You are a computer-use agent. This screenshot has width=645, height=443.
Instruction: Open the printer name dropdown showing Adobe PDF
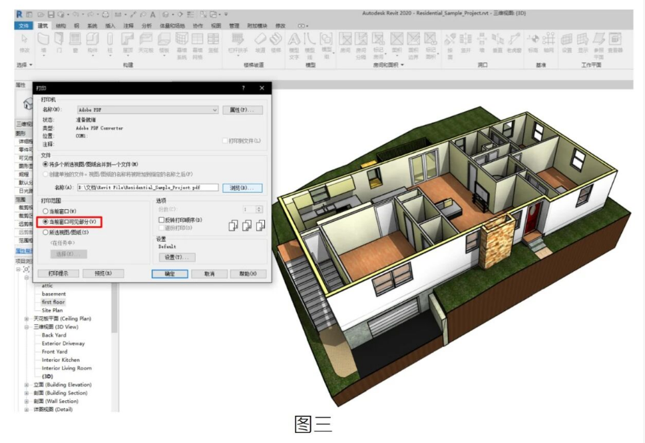click(148, 110)
